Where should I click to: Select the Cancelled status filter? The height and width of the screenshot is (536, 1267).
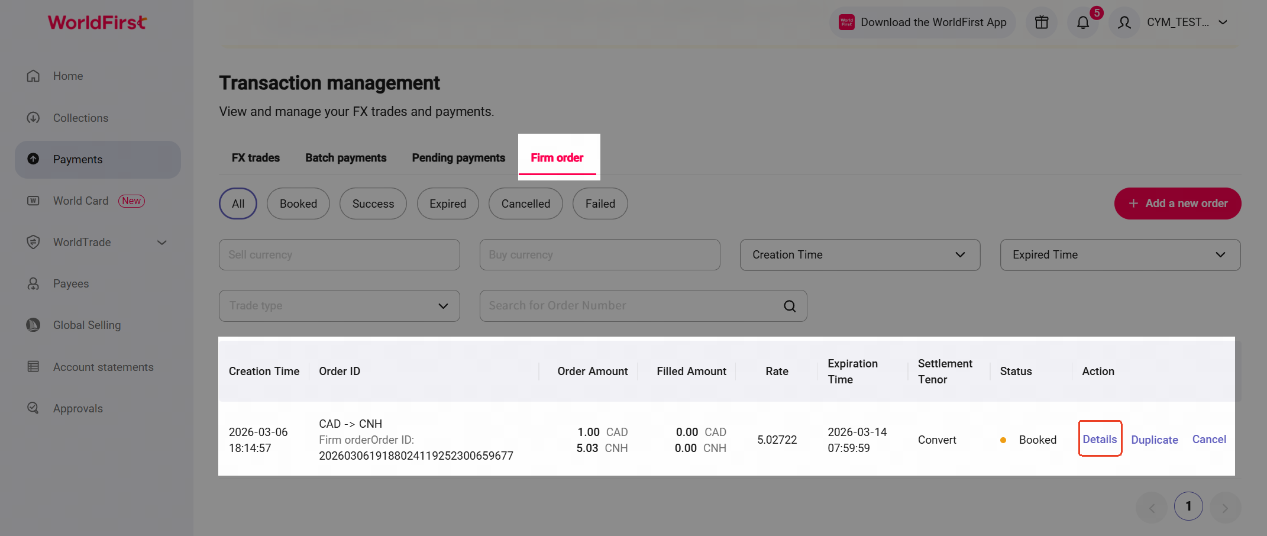(525, 204)
